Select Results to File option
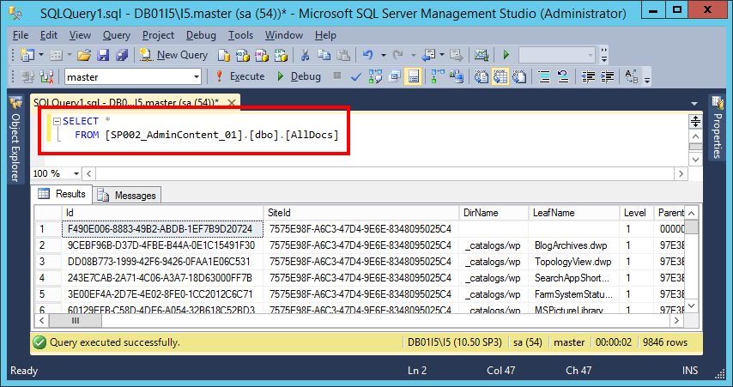 (x=519, y=76)
